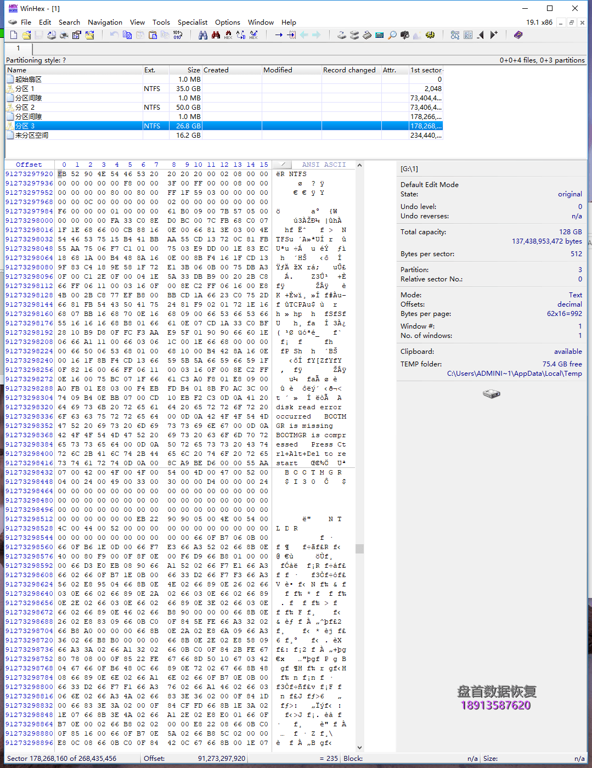Open the Specialist menu
The image size is (592, 768).
pos(193,22)
